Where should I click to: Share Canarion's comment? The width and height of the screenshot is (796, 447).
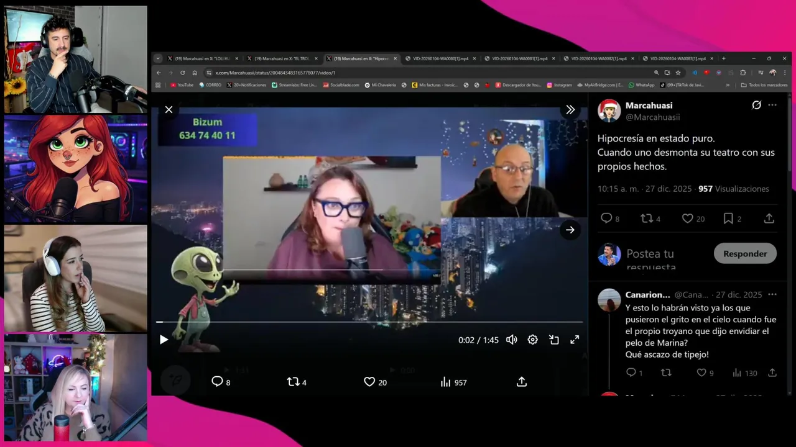tap(772, 372)
